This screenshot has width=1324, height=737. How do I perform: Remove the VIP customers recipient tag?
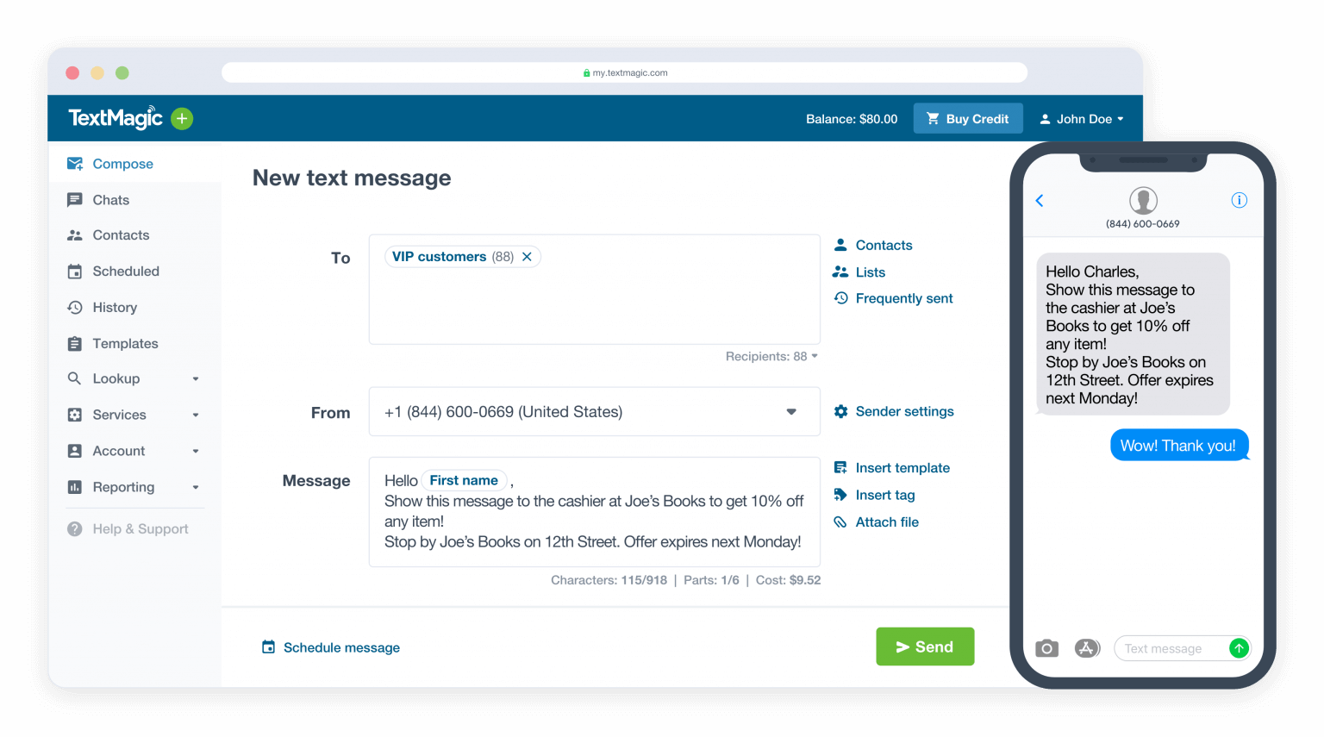[x=527, y=257]
